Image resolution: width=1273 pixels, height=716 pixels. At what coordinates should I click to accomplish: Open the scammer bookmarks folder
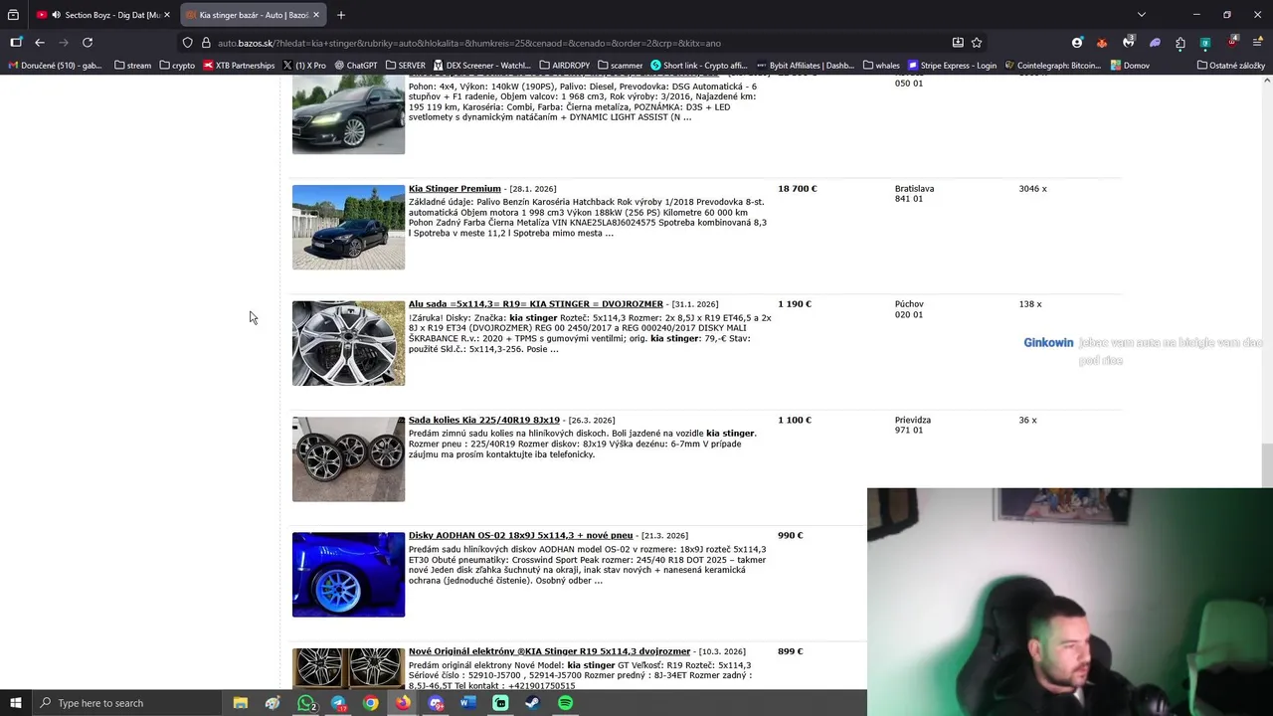(x=621, y=66)
